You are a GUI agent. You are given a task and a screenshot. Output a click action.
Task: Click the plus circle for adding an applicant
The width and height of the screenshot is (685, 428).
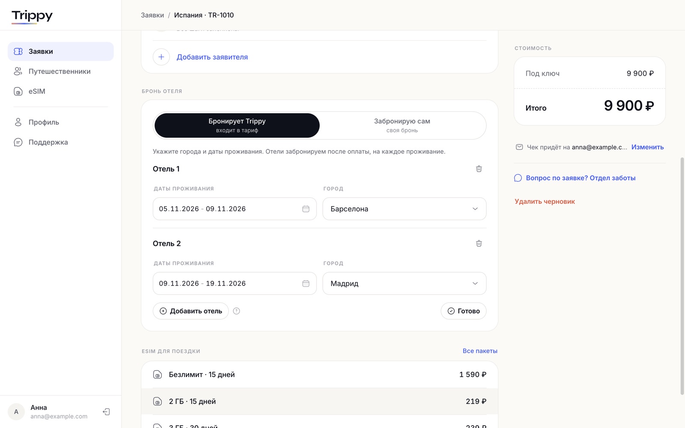pos(161,57)
